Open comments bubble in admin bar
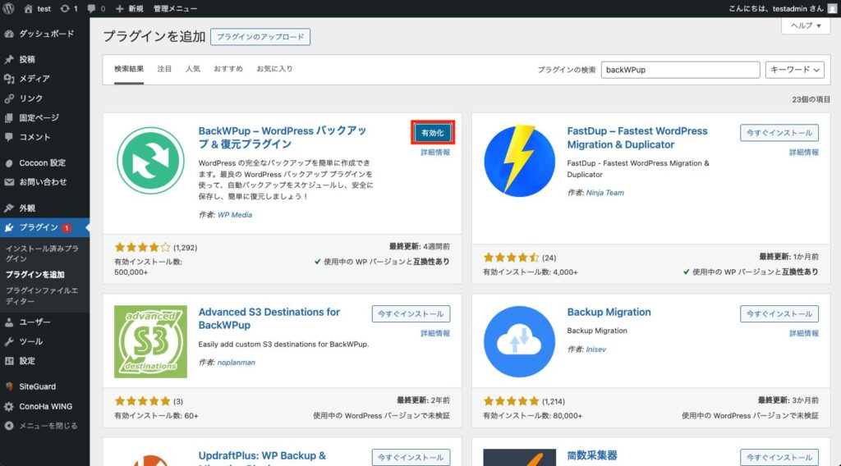 coord(96,8)
